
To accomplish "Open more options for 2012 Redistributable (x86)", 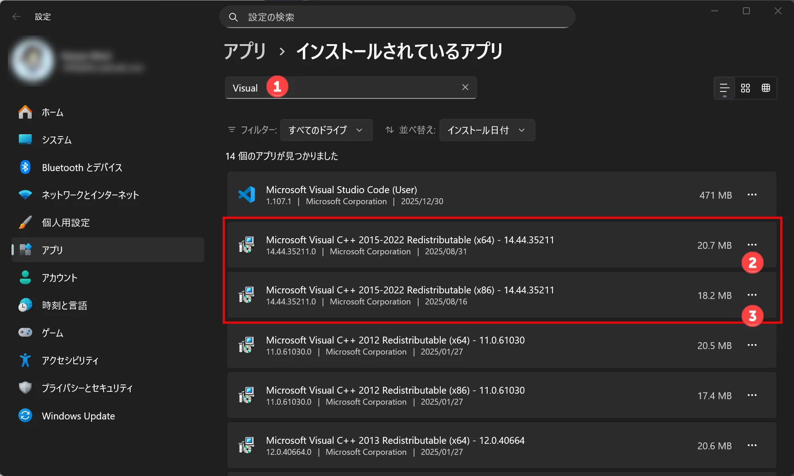I will point(752,395).
